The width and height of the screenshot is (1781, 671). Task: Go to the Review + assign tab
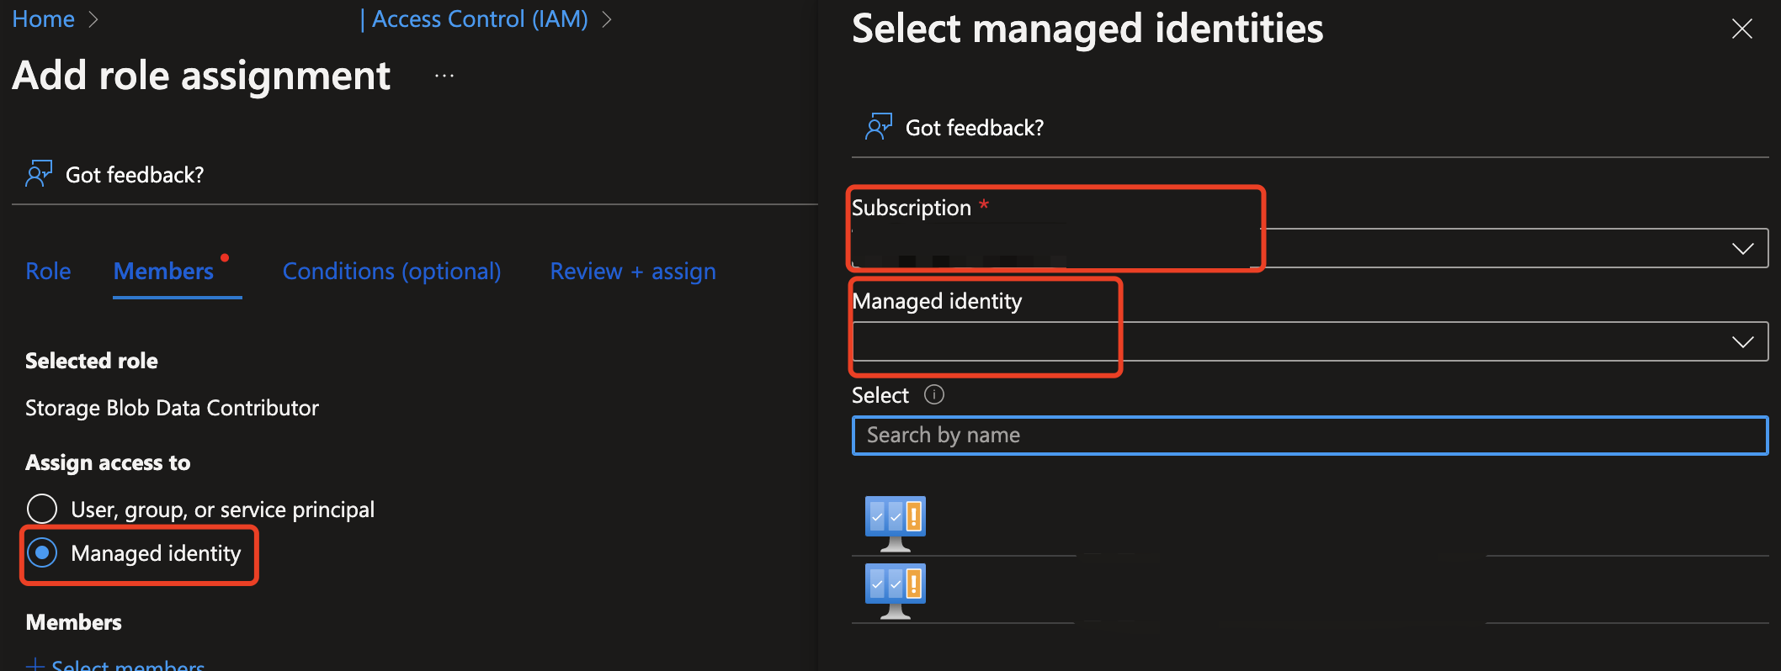(x=632, y=271)
